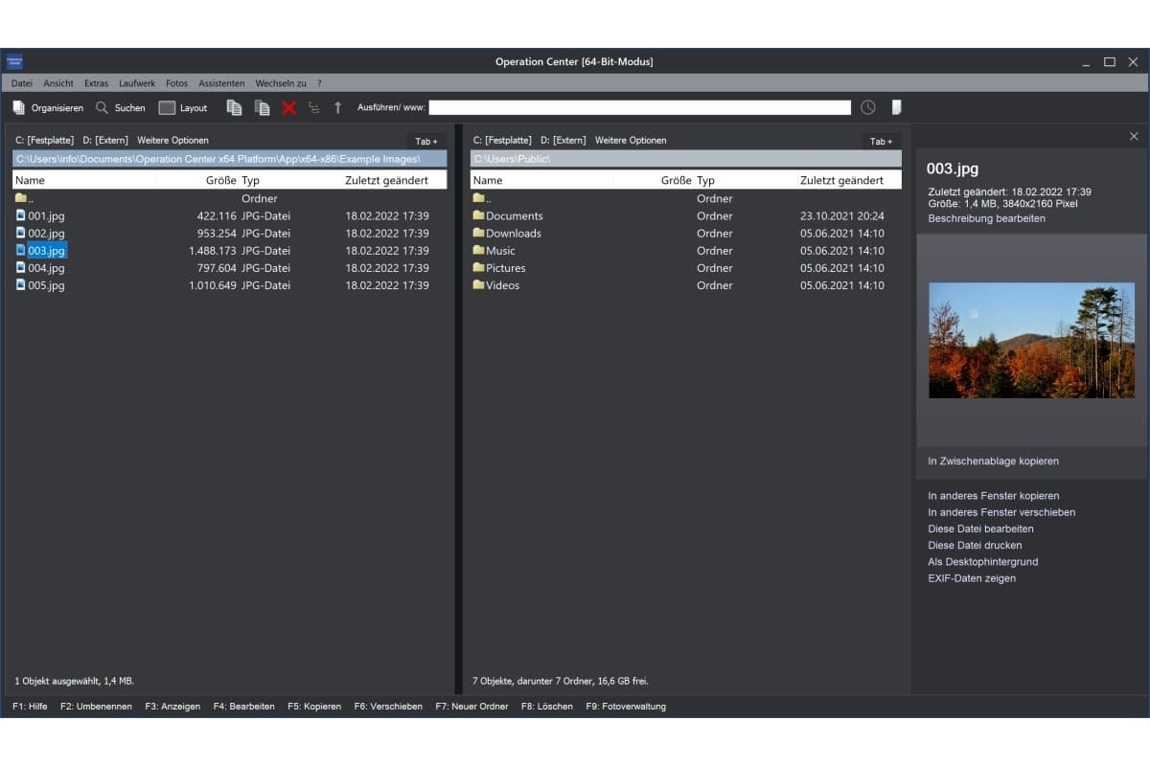Click the second paste documents toolbar icon
Image resolution: width=1150 pixels, height=766 pixels.
[x=262, y=108]
